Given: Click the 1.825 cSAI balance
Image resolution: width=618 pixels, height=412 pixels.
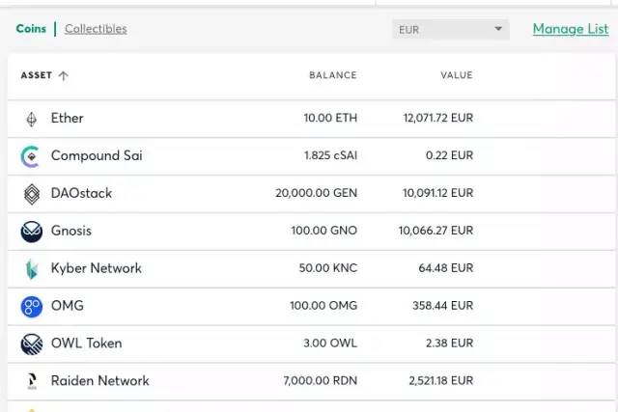Looking at the screenshot, I should click(x=330, y=155).
